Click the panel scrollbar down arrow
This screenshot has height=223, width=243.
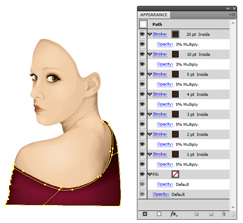(x=233, y=208)
